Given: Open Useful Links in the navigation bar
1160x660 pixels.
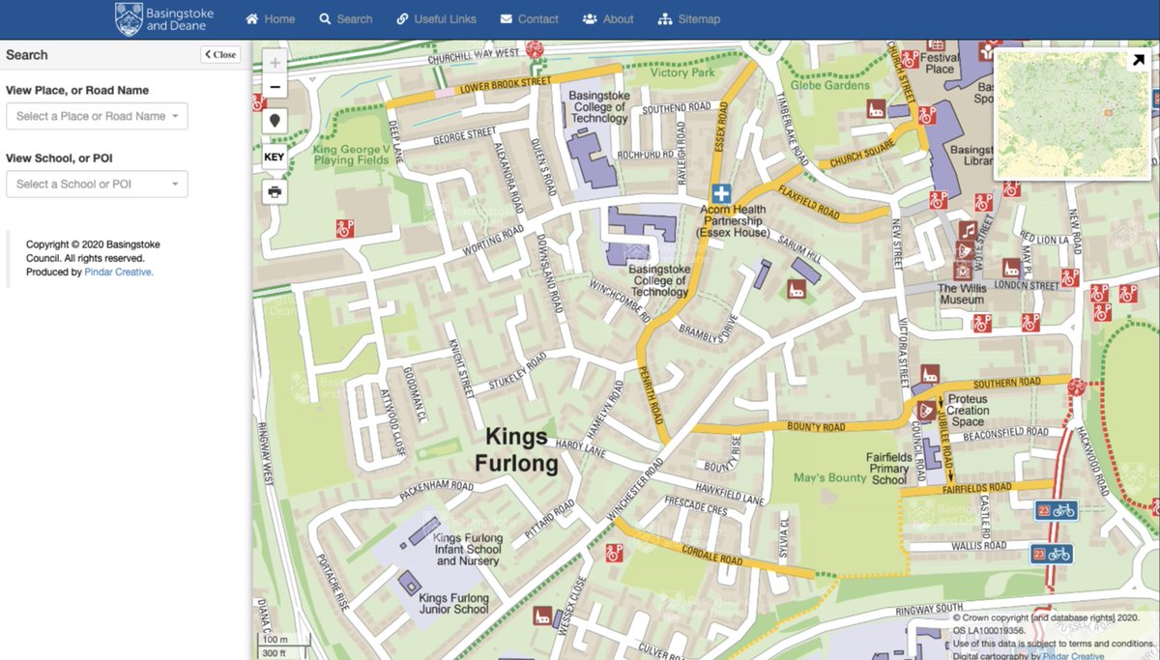Looking at the screenshot, I should tap(436, 18).
